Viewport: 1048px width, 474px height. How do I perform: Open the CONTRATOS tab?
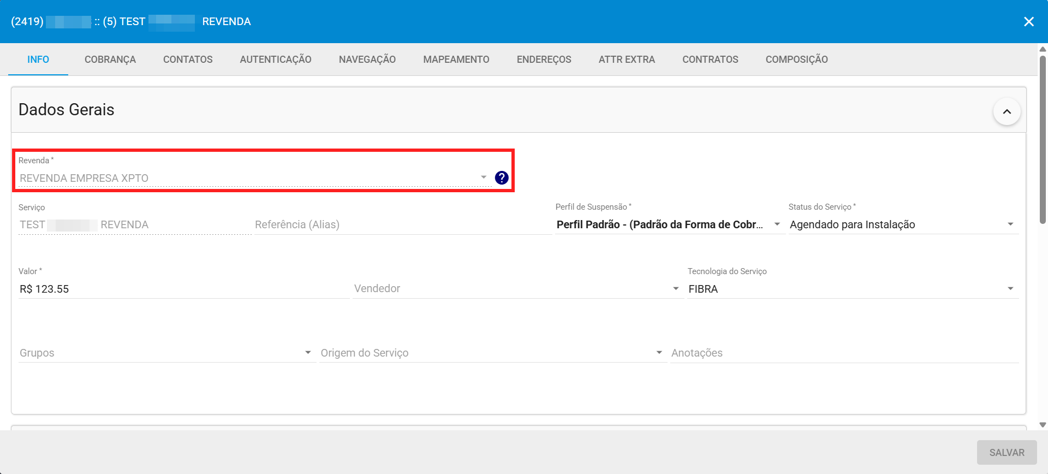pos(710,60)
